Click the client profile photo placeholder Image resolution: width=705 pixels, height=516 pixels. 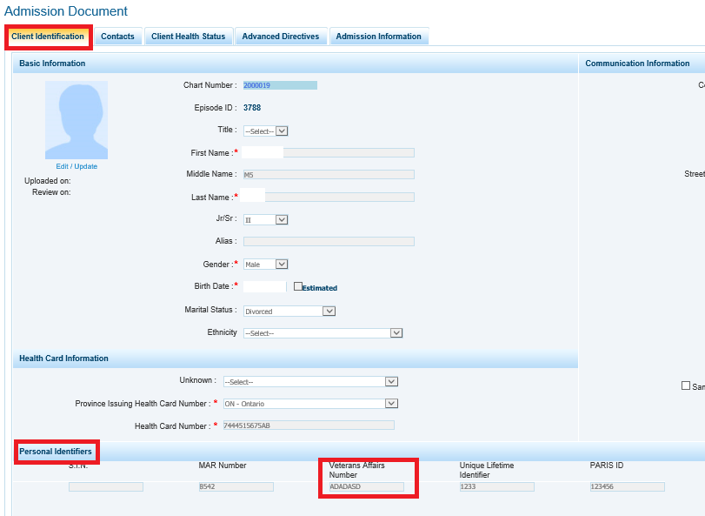point(76,120)
